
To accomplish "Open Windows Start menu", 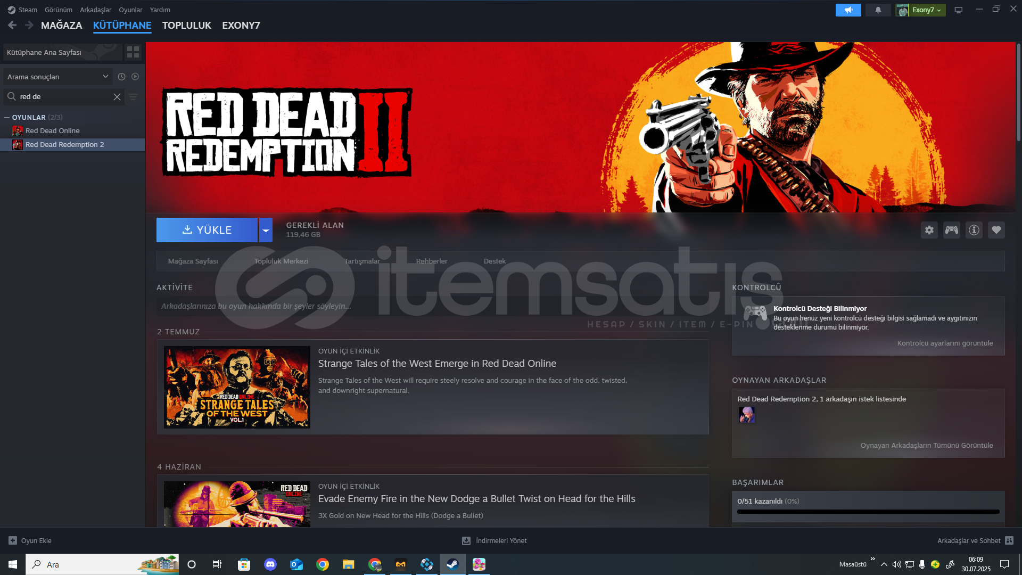I will [13, 564].
